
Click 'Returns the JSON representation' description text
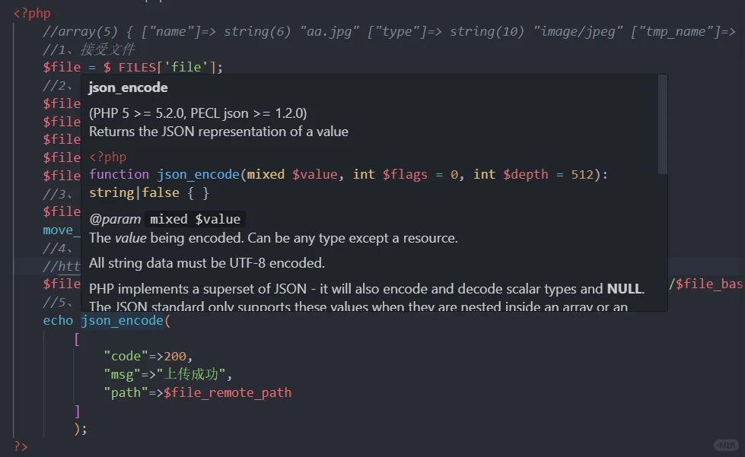tap(218, 132)
